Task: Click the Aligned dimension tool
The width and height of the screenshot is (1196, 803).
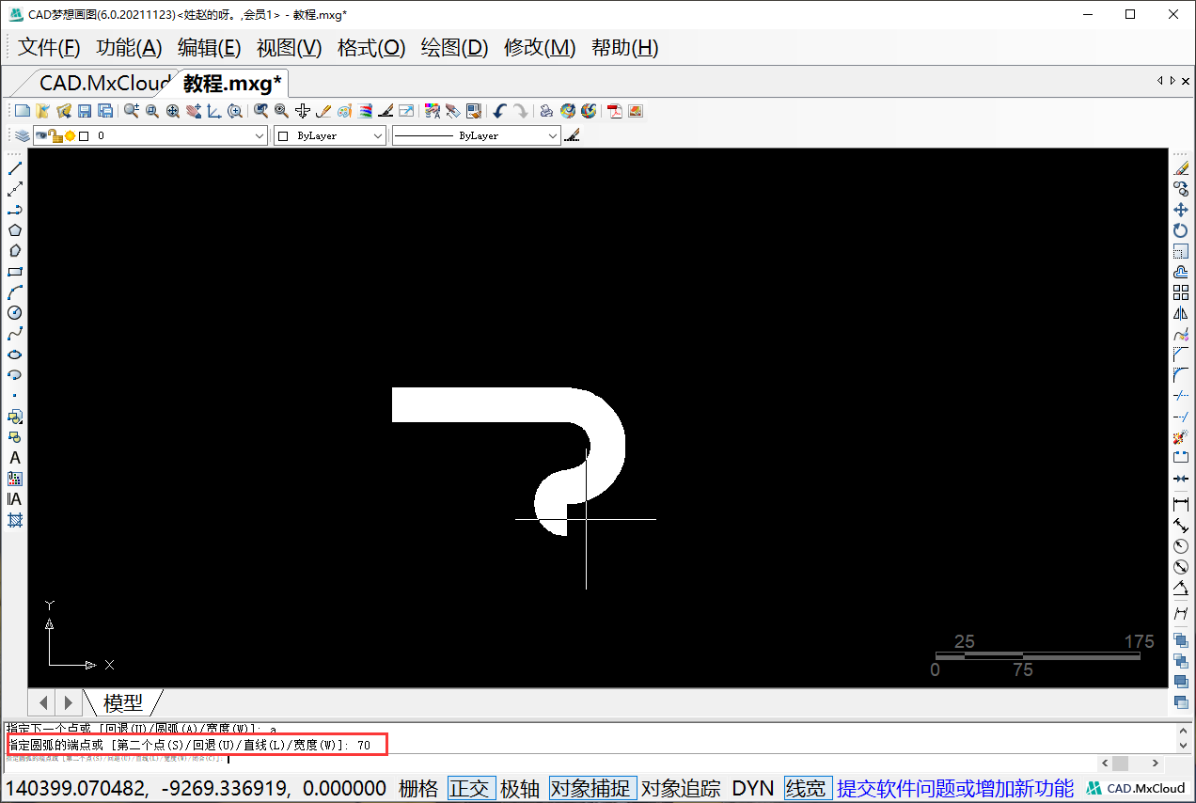Action: [x=1181, y=526]
